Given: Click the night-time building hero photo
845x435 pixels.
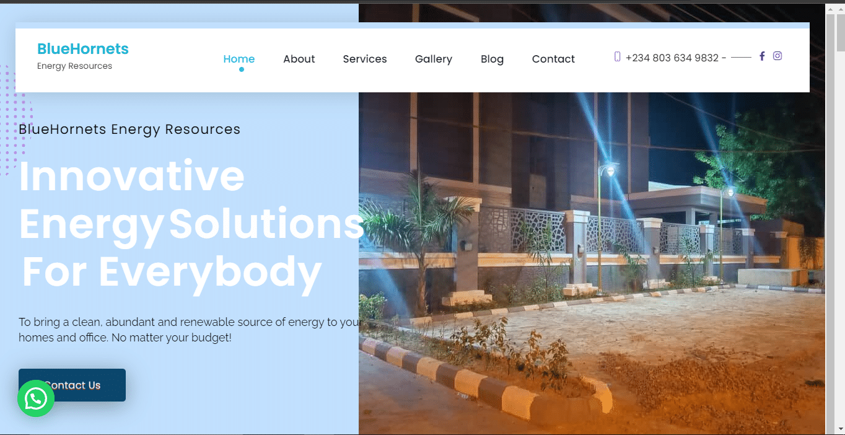Looking at the screenshot, I should 592,263.
